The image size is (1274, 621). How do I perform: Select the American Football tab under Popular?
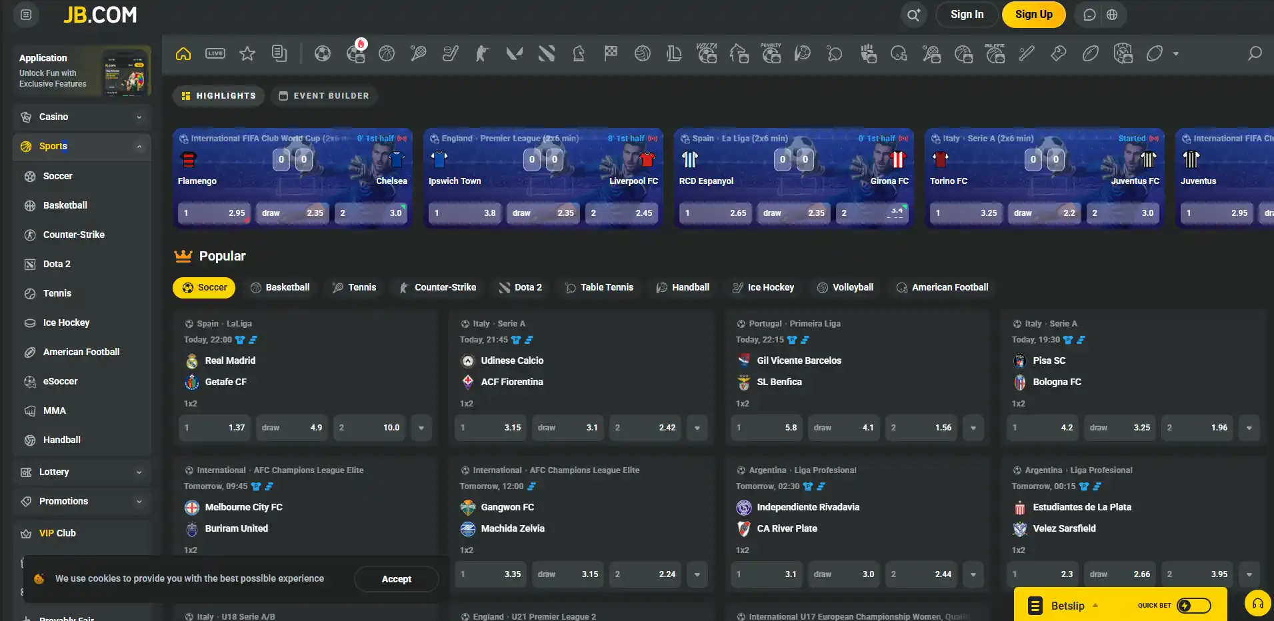tap(943, 287)
